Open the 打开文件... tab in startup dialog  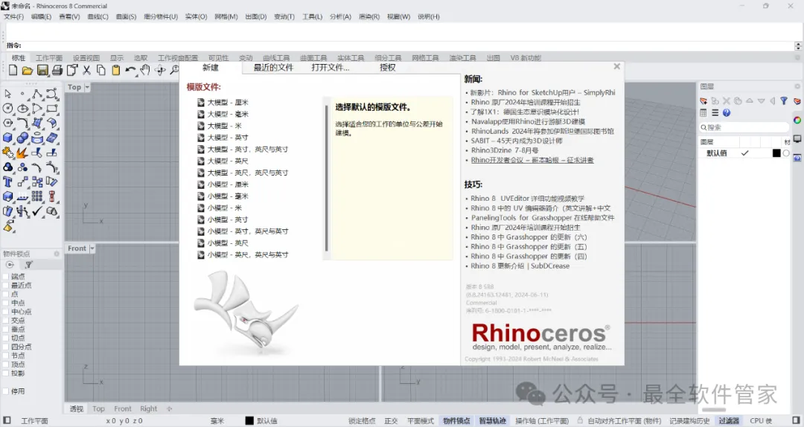point(331,68)
